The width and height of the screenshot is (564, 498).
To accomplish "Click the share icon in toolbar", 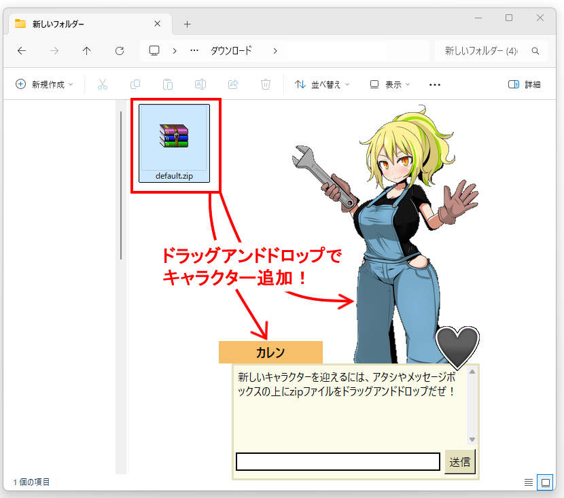I will [233, 84].
